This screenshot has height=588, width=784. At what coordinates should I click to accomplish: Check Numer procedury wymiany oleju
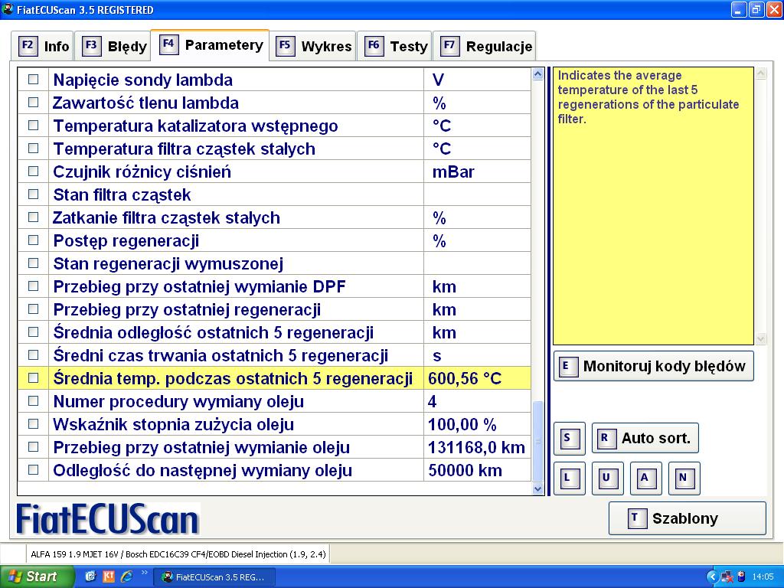(33, 401)
